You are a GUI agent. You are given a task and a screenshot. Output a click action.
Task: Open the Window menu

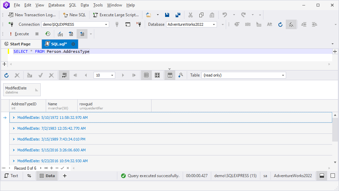[114, 5]
